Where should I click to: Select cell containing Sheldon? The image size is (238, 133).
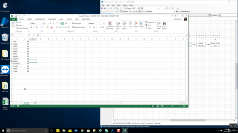click(17, 64)
